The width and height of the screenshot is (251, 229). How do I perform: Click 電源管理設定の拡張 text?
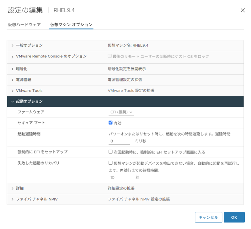(x=125, y=80)
